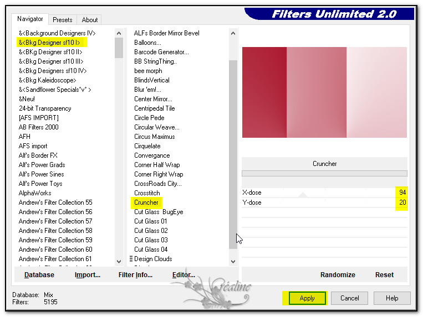Click the Cruncher filter preview image
Screen dimensions: 423x317
click(x=324, y=92)
